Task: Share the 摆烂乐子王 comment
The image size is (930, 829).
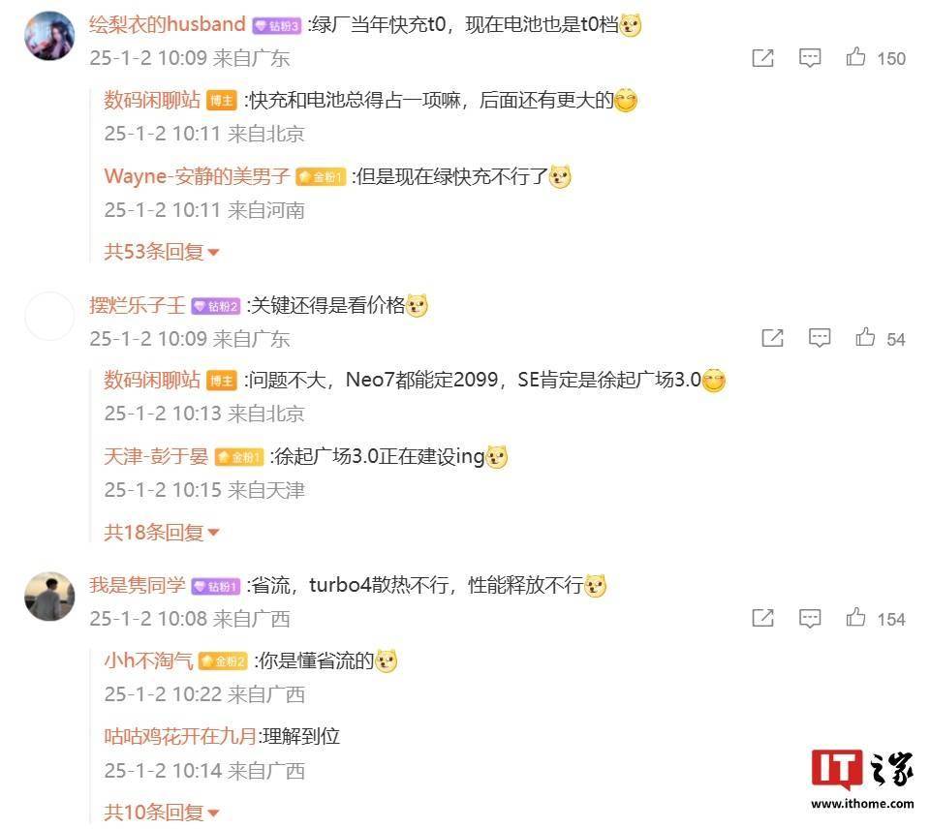Action: (772, 338)
